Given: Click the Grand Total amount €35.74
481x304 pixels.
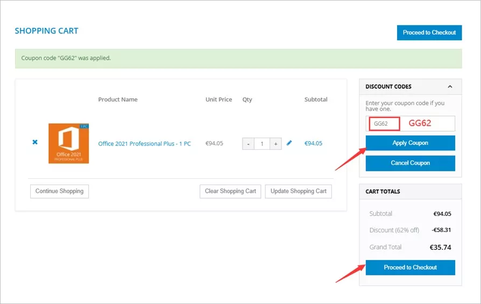Looking at the screenshot, I should (440, 248).
